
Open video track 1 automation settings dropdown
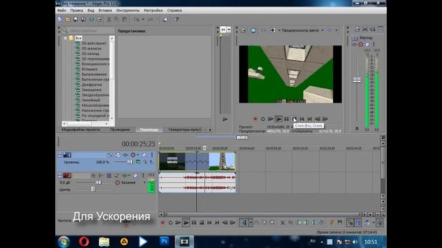[137, 155]
